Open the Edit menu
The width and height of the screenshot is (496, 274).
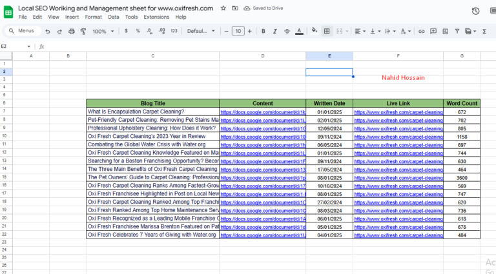click(37, 17)
